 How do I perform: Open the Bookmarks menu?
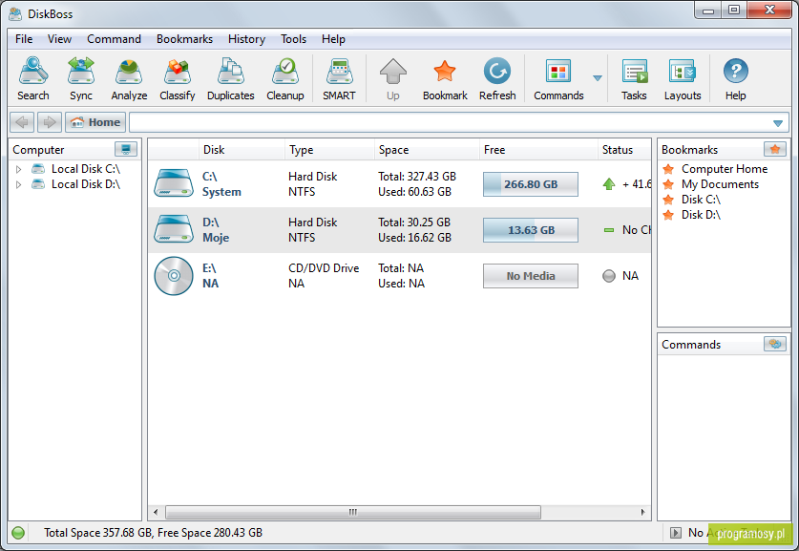pos(184,39)
